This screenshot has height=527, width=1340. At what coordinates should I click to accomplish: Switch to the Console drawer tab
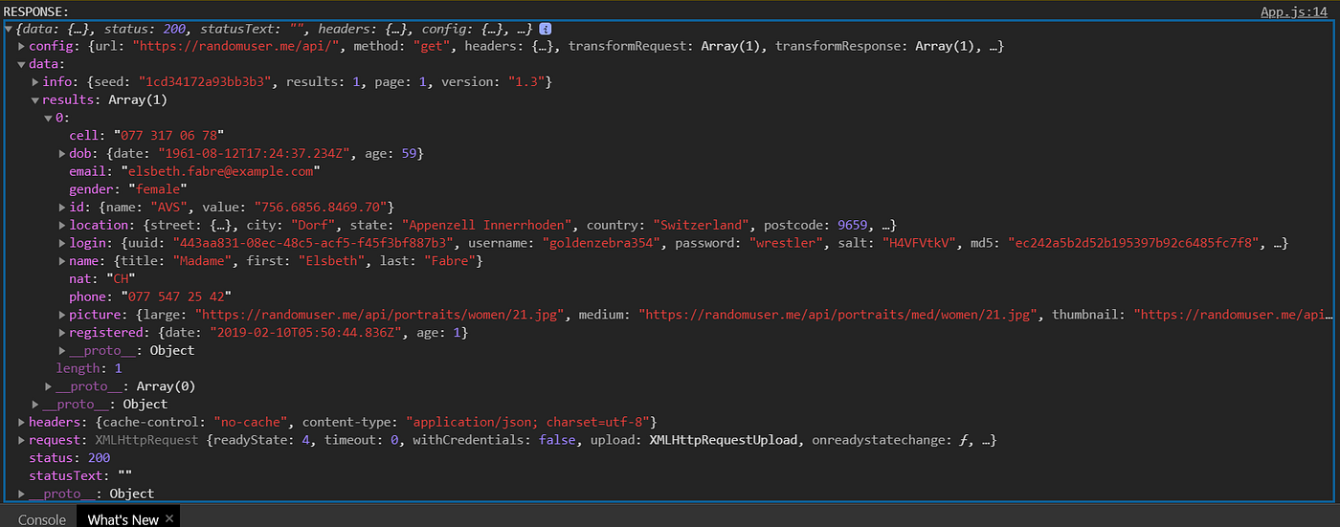tap(41, 519)
